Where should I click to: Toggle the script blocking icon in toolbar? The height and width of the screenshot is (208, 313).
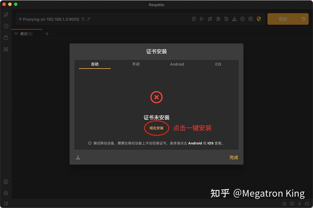(x=226, y=19)
